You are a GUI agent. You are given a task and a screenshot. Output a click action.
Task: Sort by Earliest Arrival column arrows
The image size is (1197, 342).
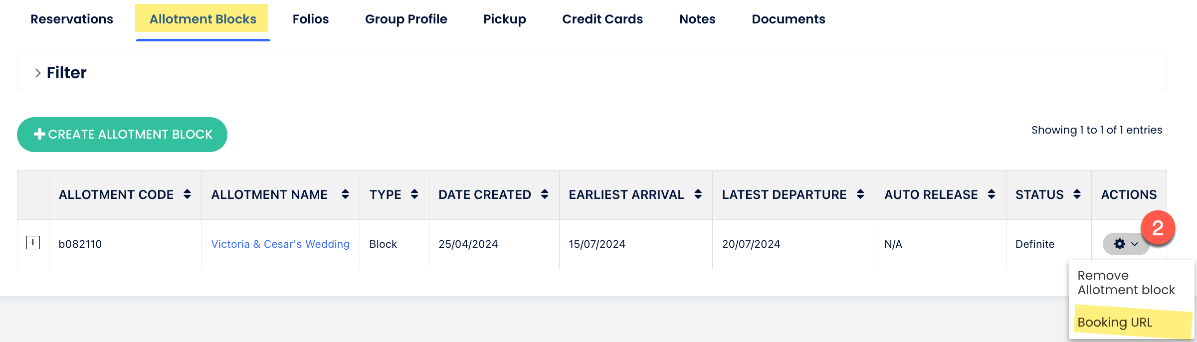(x=698, y=194)
